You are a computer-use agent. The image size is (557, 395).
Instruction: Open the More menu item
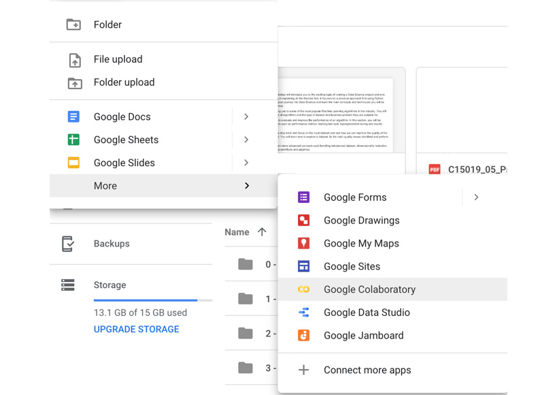163,185
